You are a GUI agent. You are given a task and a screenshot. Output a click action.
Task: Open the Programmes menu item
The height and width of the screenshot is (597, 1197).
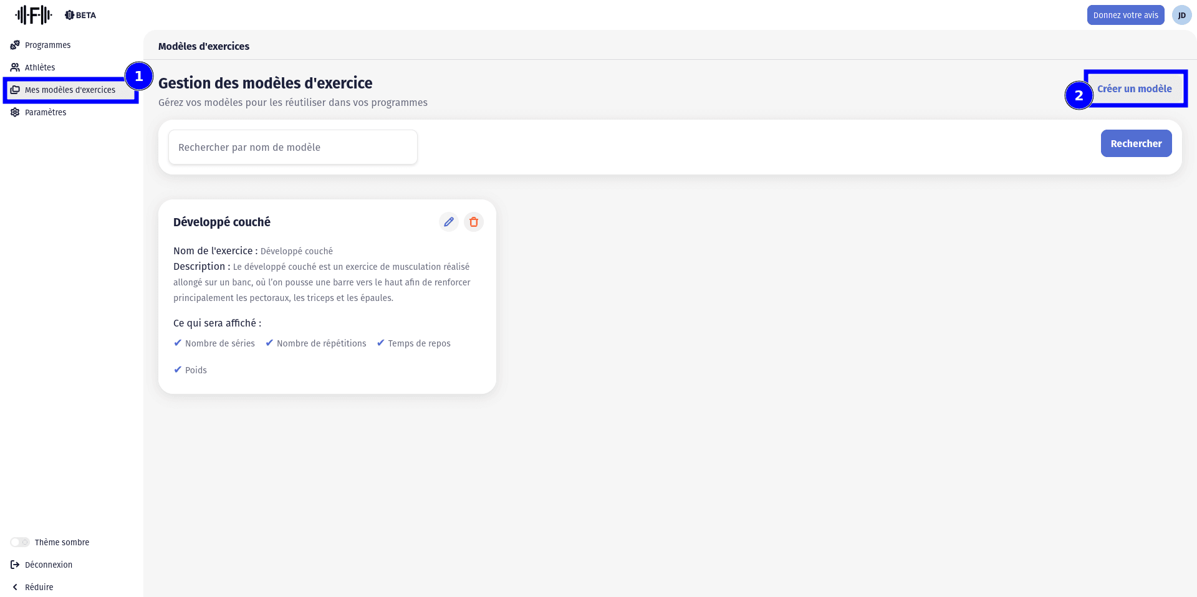(x=47, y=45)
